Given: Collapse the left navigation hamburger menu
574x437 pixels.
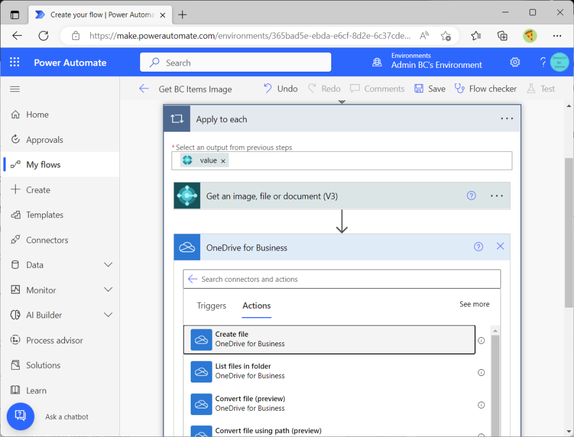Looking at the screenshot, I should pos(15,89).
